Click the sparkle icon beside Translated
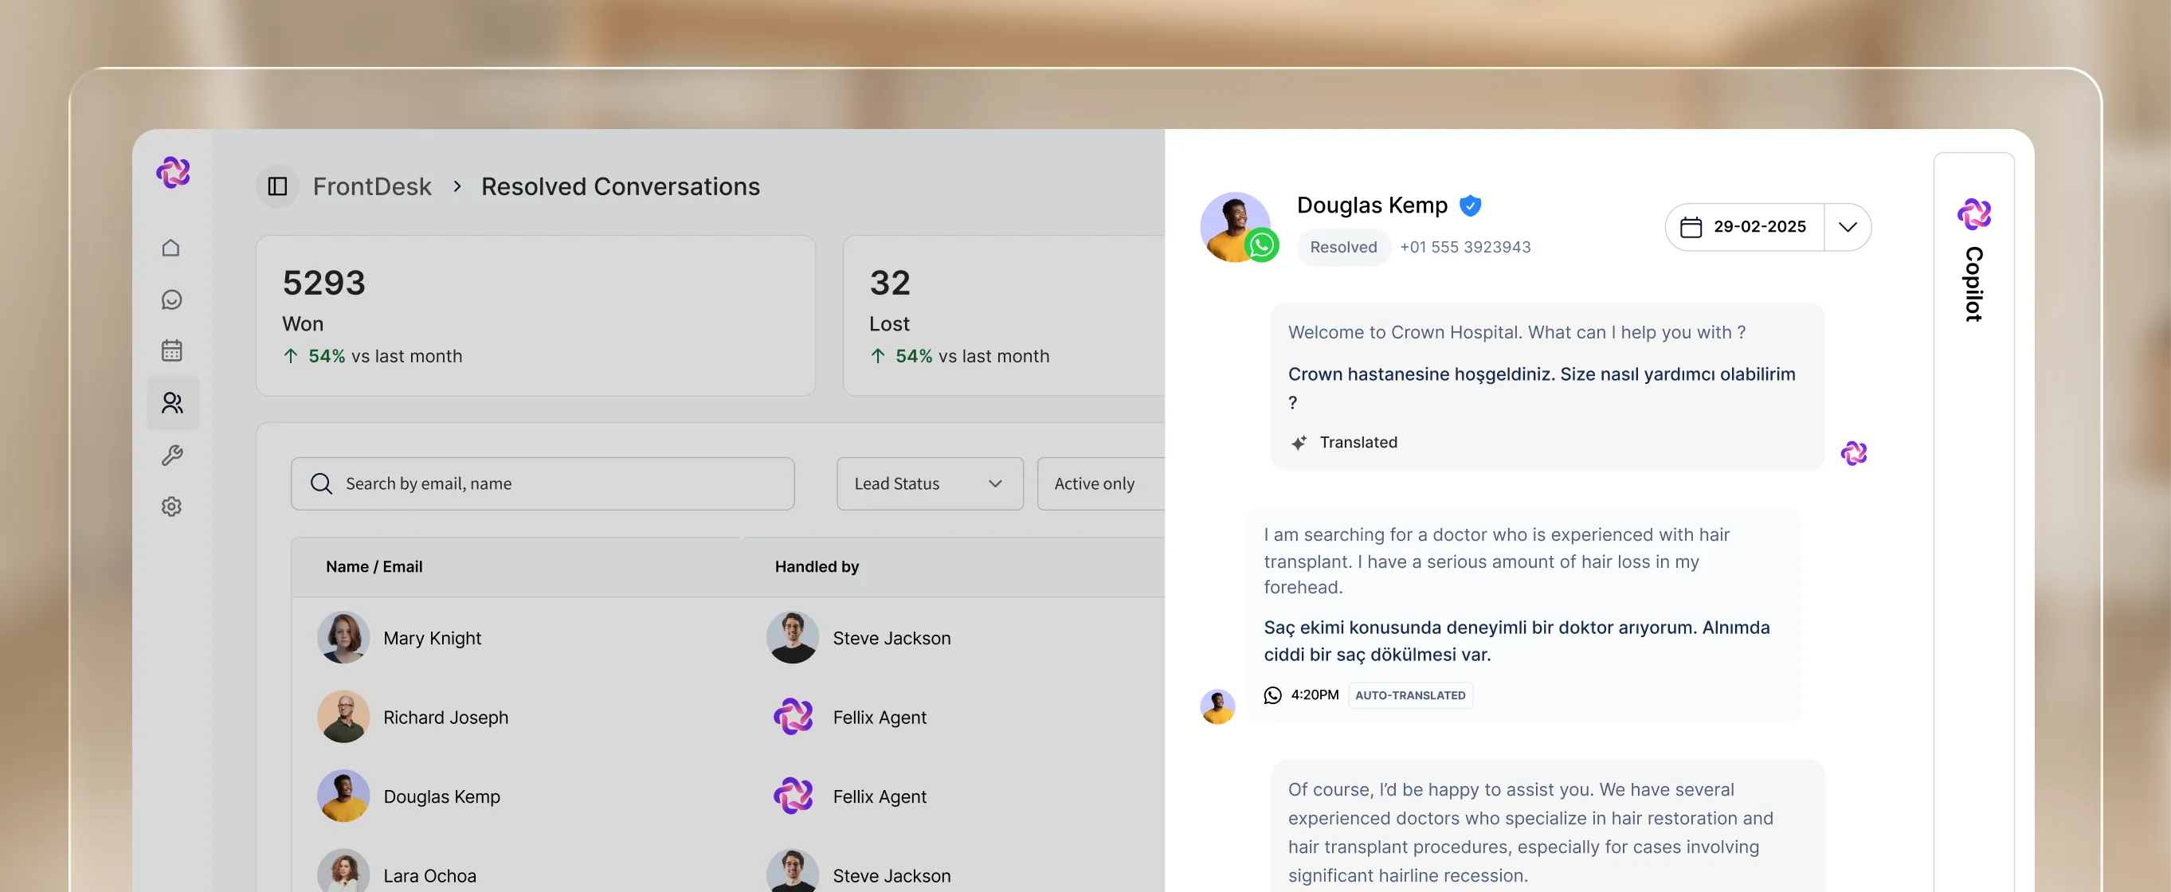2171x892 pixels. click(1299, 443)
